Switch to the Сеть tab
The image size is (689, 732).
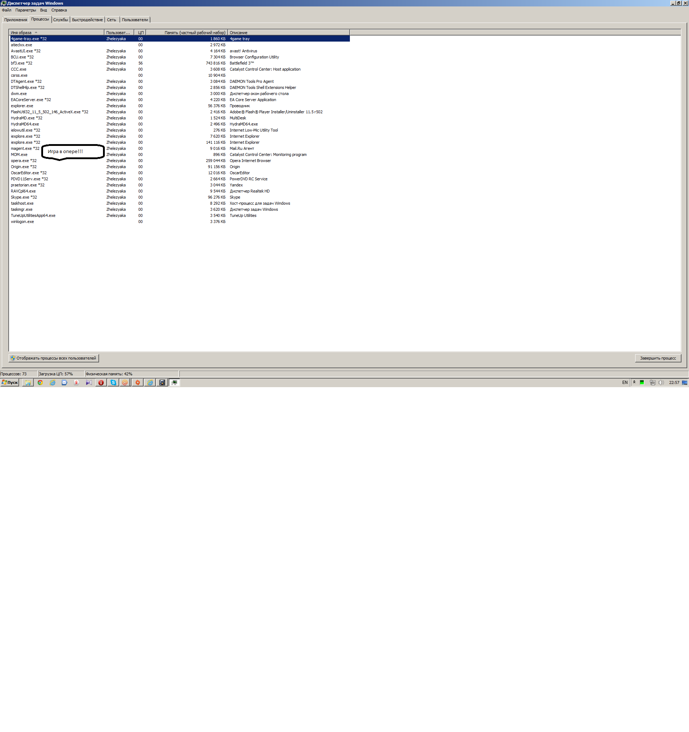[x=112, y=20]
